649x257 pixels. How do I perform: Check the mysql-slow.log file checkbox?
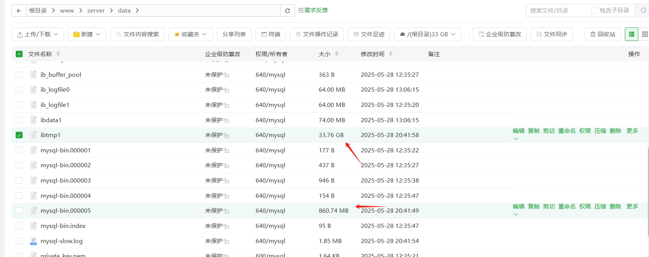coord(19,241)
